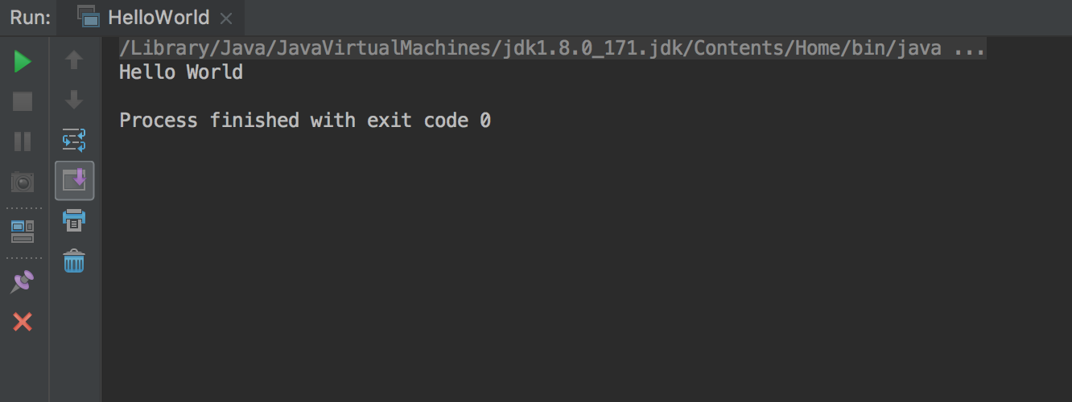
Task: Place cursor on Hello World output line
Action: [181, 72]
